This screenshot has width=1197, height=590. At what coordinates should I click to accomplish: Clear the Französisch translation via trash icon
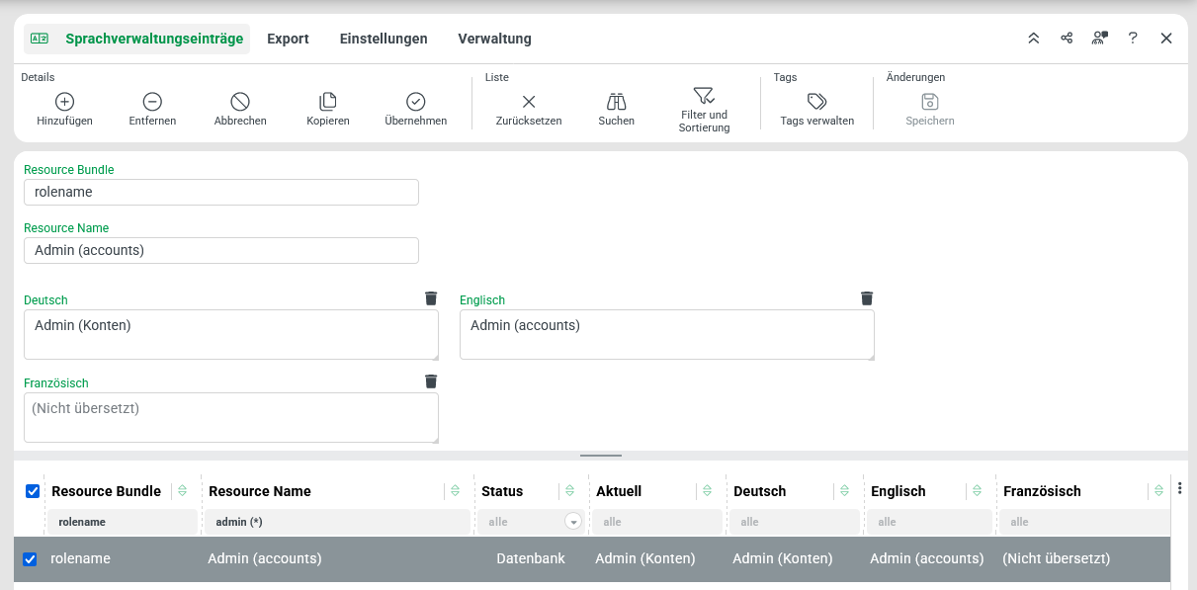430,381
